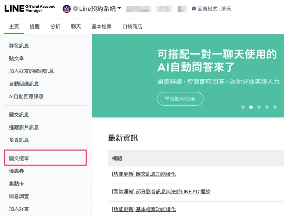Open [功能更新] 圖文訊息功能優化 news link
This screenshot has height=217, width=284.
144,174
